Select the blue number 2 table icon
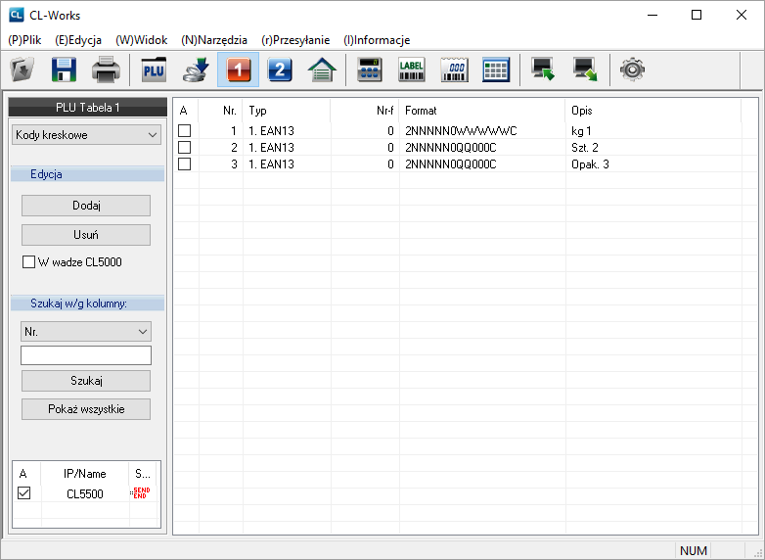The width and height of the screenshot is (765, 560). click(280, 70)
